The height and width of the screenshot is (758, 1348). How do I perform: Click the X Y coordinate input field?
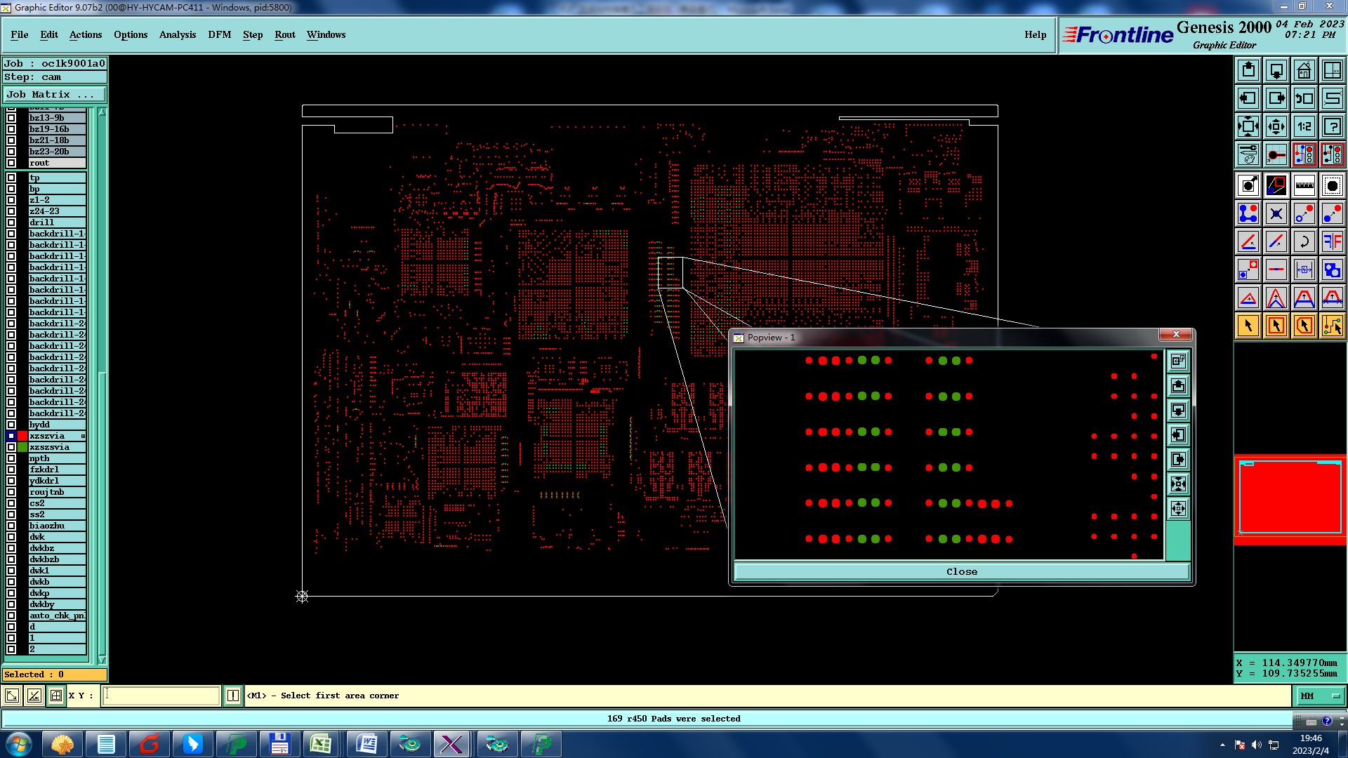pyautogui.click(x=161, y=696)
